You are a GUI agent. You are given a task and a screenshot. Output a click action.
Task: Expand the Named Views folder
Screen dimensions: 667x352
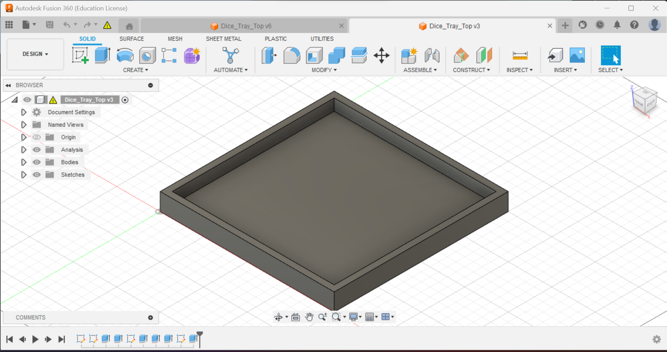24,125
